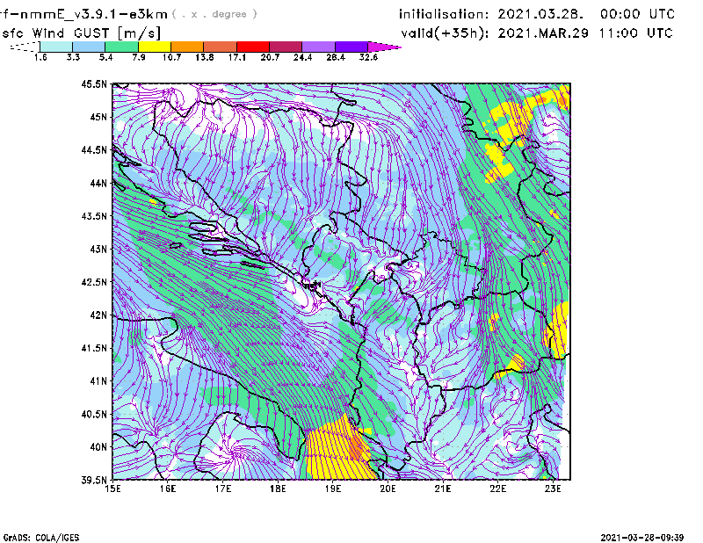703x543 pixels.
Task: Click the 39.5N latitude label
Action: pos(95,480)
